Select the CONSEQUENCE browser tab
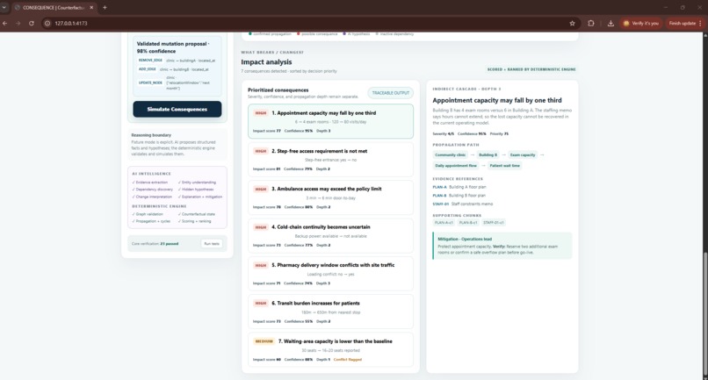Image resolution: width=708 pixels, height=380 pixels. tap(54, 7)
